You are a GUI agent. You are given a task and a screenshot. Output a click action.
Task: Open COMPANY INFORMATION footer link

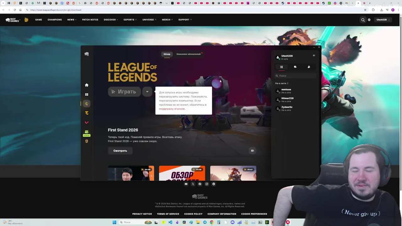coord(222,214)
